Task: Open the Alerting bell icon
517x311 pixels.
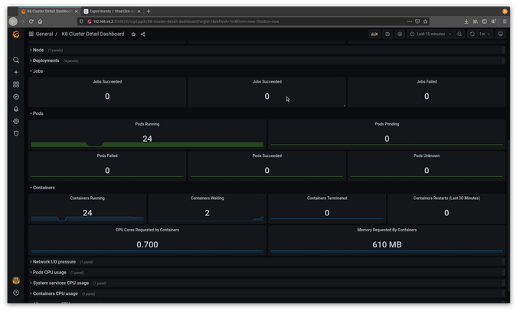Action: coord(16,109)
